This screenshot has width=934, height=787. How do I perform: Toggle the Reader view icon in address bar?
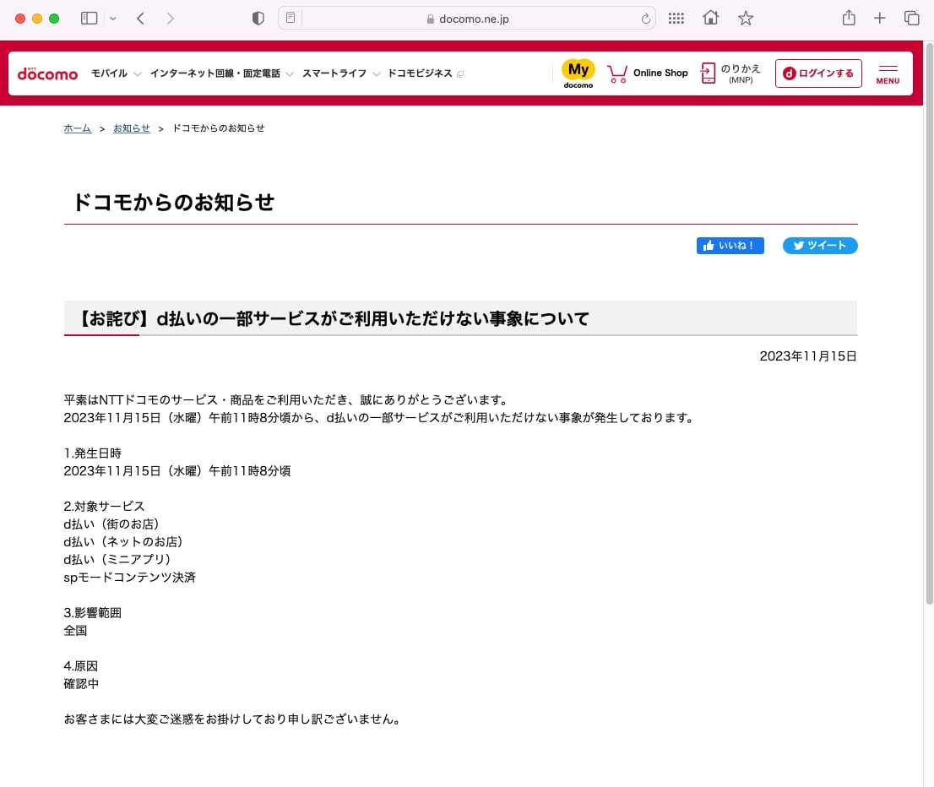[x=291, y=18]
